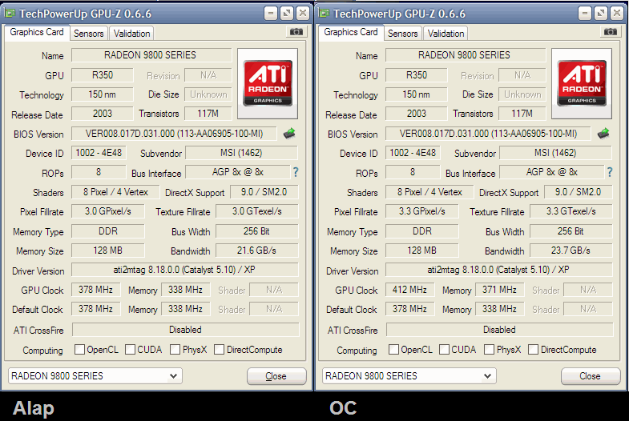The height and width of the screenshot is (421, 629).
Task: Switch to Sensors tab in OC window
Action: point(403,34)
